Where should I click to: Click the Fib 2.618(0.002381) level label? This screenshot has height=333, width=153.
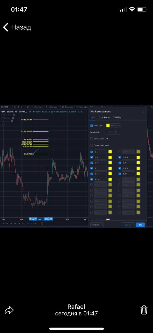point(27,120)
